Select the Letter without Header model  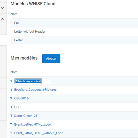click(x=74, y=31)
